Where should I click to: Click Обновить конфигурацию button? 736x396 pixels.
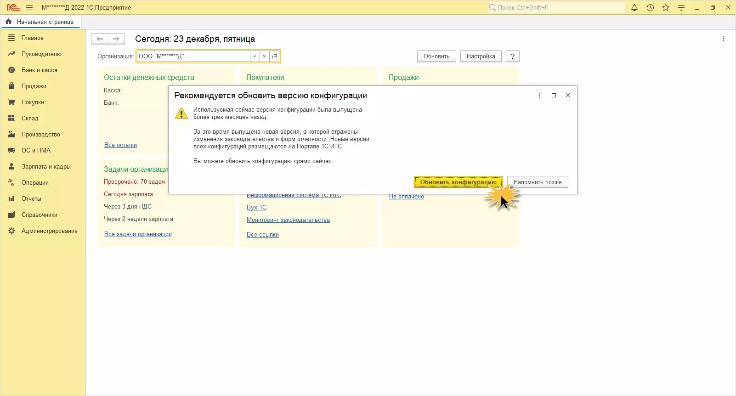pyautogui.click(x=458, y=182)
